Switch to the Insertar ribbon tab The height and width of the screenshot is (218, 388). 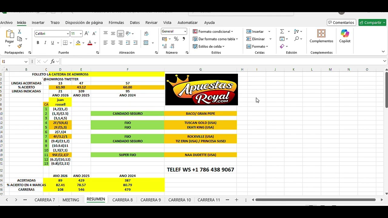38,22
